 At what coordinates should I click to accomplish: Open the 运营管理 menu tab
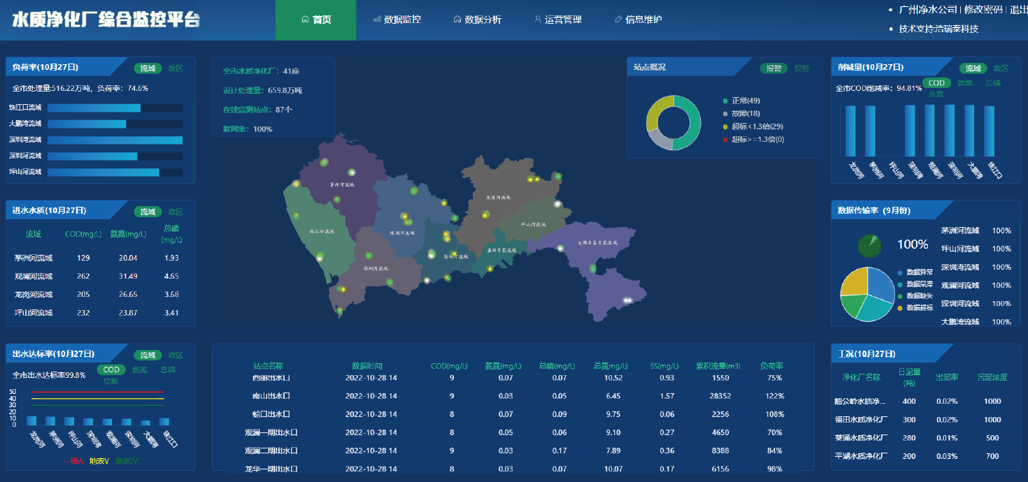[562, 20]
